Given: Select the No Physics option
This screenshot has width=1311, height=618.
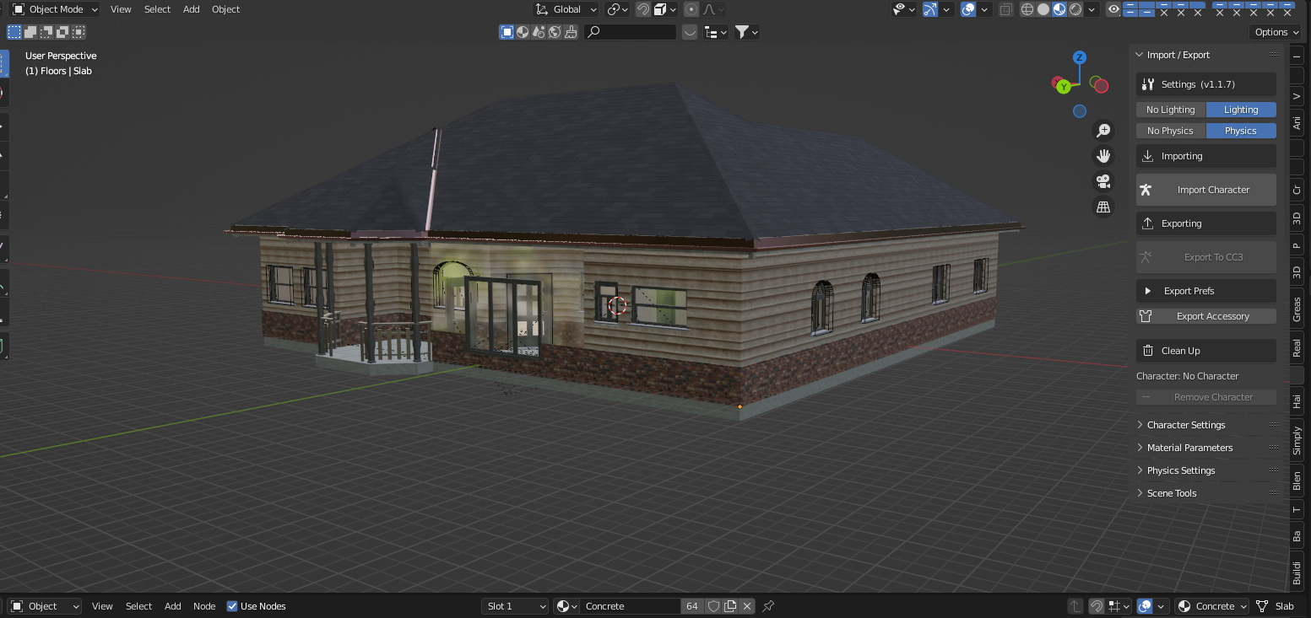Looking at the screenshot, I should pos(1170,131).
